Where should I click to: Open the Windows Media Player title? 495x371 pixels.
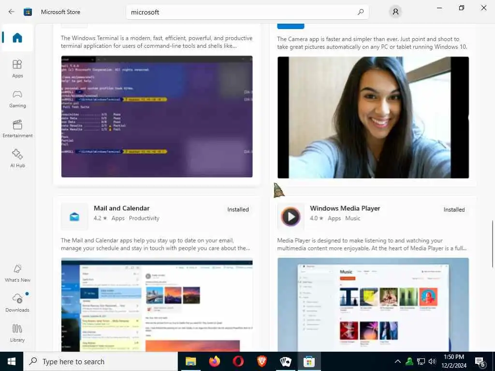click(345, 208)
